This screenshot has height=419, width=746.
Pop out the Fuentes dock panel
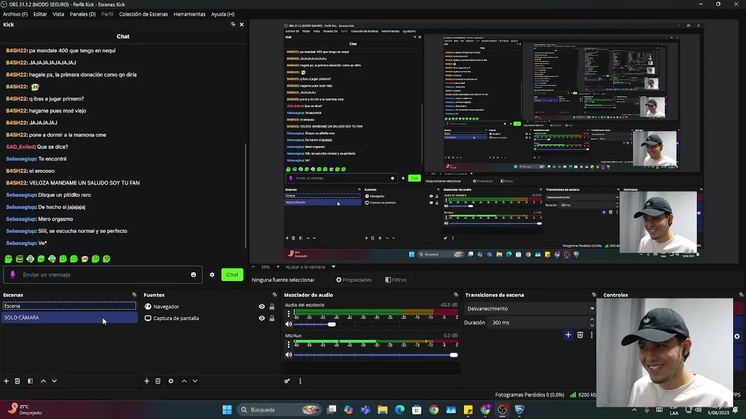pyautogui.click(x=275, y=295)
